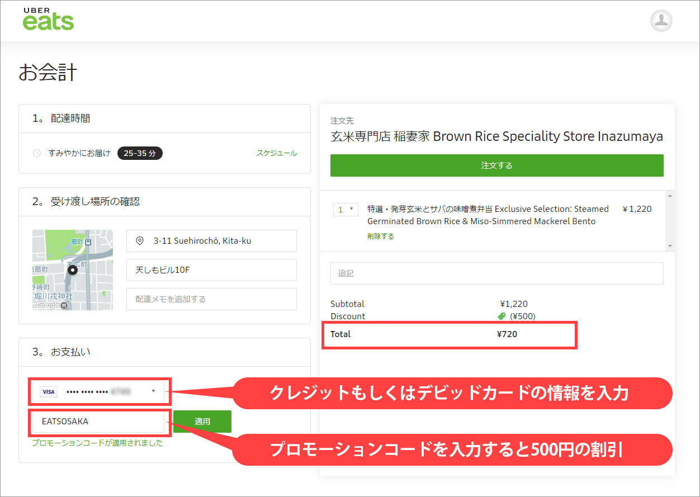Viewport: 700px width, 497px height.
Task: Select the clock icon beside すみやかにお届け
Action: click(x=37, y=153)
